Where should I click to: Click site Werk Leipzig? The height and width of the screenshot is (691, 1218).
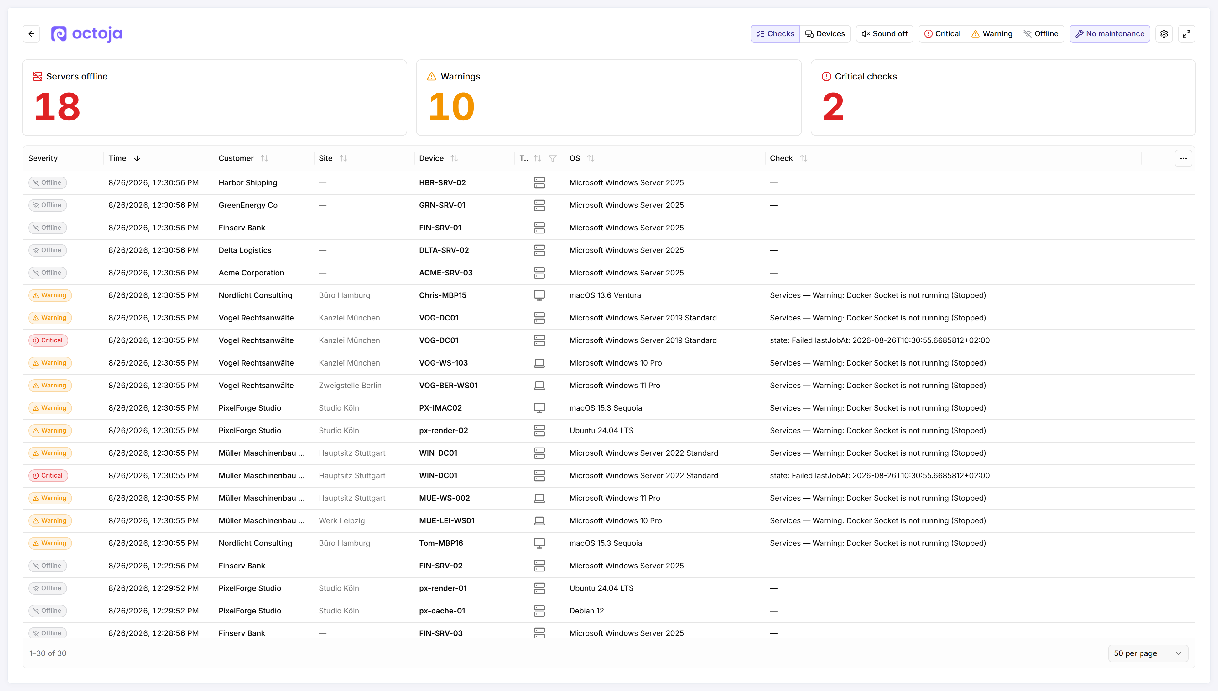click(x=342, y=521)
